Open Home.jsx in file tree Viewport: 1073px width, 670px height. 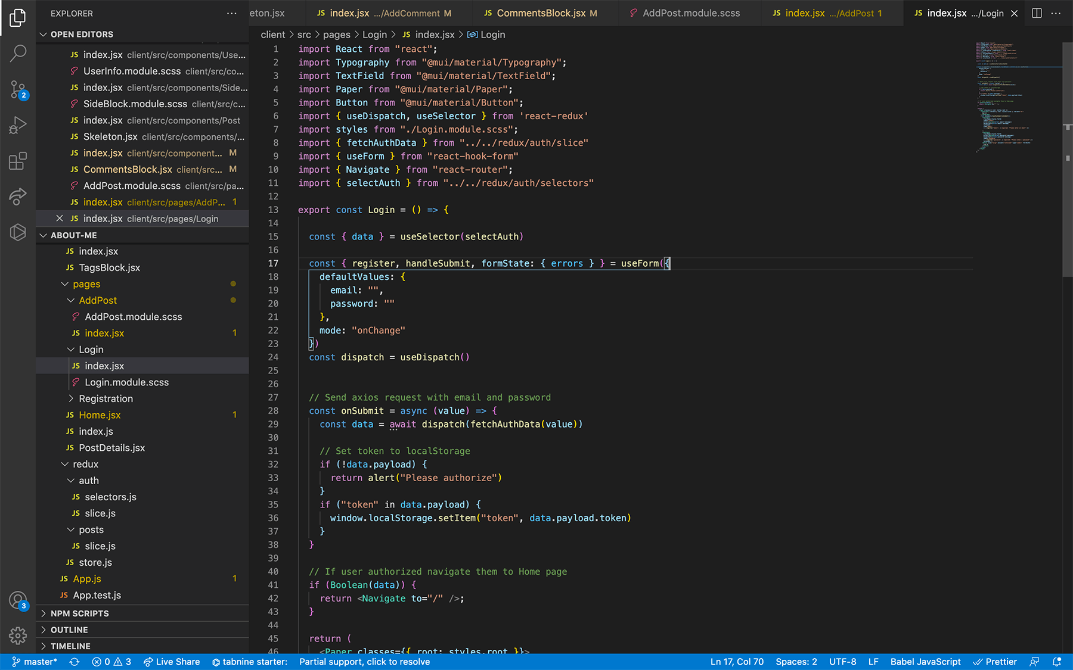click(x=142, y=415)
